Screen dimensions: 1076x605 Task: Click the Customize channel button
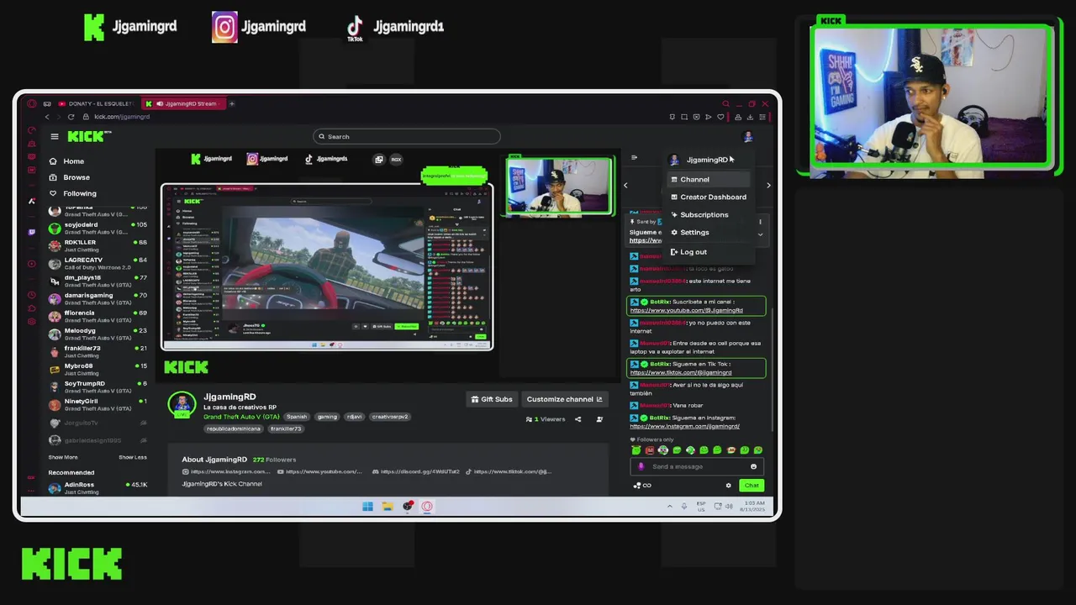point(564,399)
